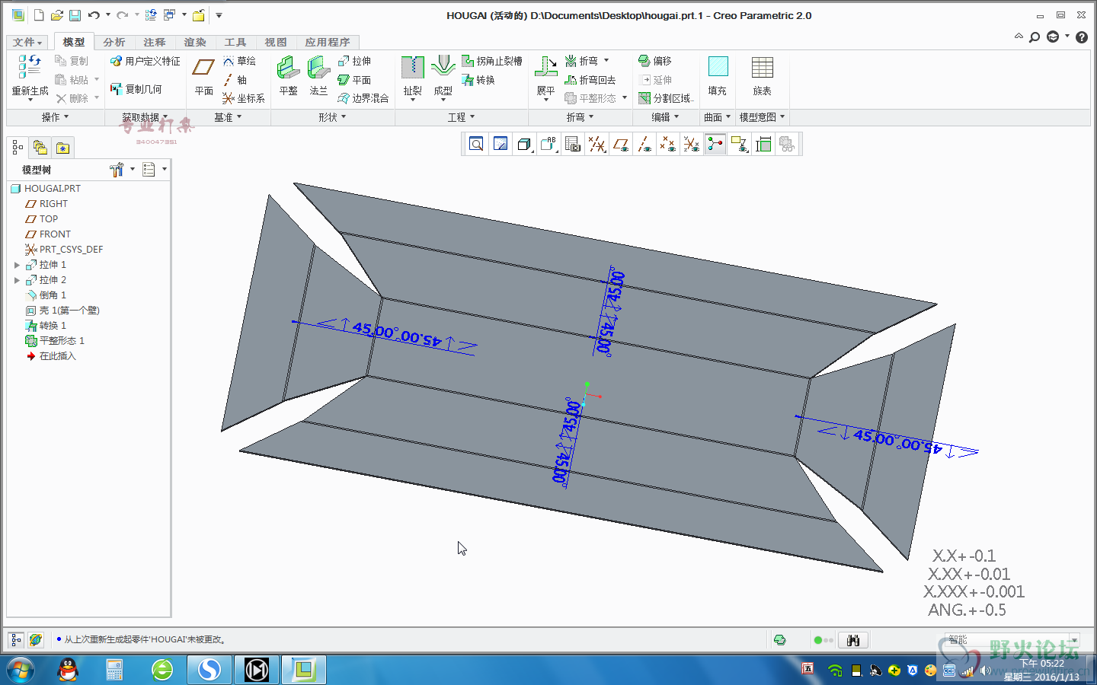Select 平整形态 1 in model tree
The width and height of the screenshot is (1097, 685).
(55, 341)
